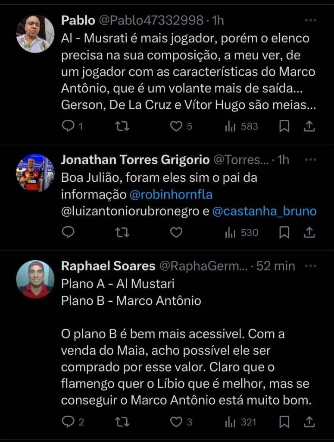Bookmark Pablo's tweet
334x442 pixels.
[x=284, y=126]
